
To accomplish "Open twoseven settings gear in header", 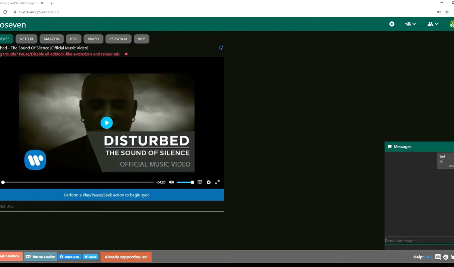I will click(392, 24).
